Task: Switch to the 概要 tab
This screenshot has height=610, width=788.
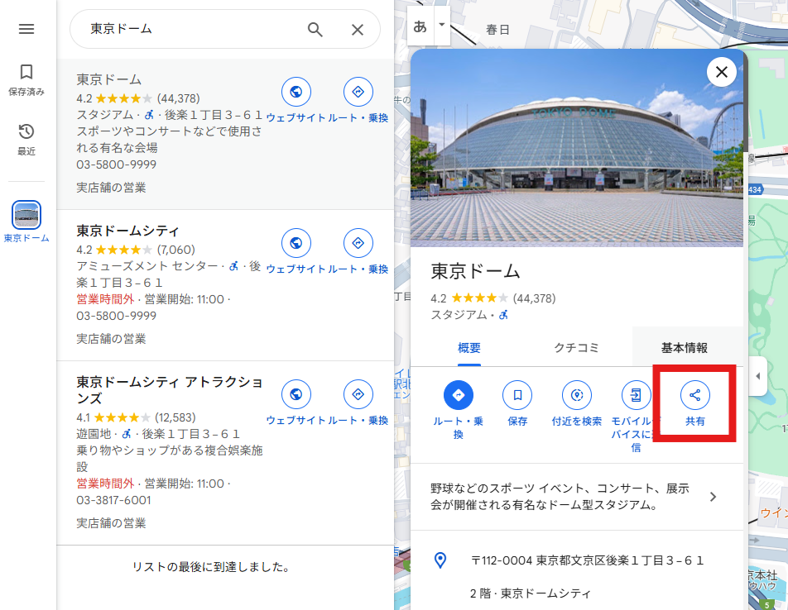Action: pos(468,348)
